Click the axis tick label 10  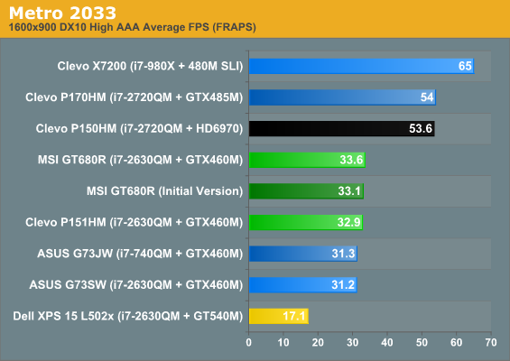283,342
